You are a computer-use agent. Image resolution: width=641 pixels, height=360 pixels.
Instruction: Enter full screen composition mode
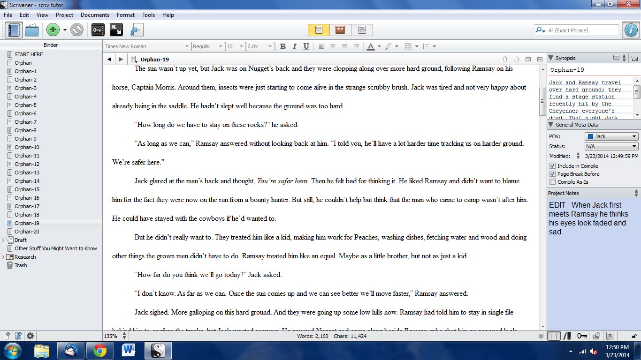116,30
